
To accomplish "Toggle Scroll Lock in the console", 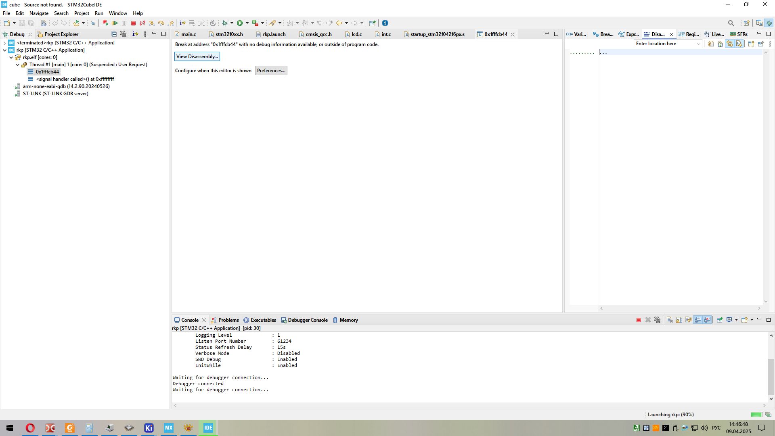I will click(x=679, y=320).
